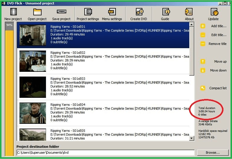Click the 94% disc usage bar

coord(9,89)
